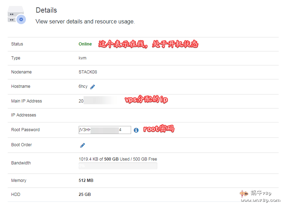Click the Root Password row label
Image resolution: width=286 pixels, height=205 pixels.
(x=26, y=130)
